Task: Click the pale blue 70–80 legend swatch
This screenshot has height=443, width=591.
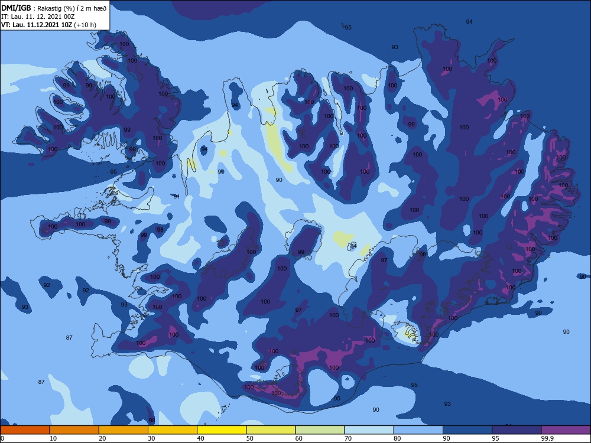Action: coord(369,430)
